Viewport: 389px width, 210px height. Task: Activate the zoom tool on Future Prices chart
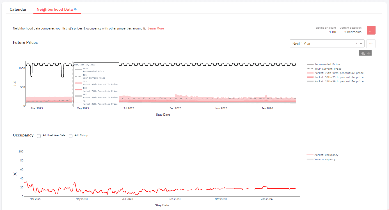pyautogui.click(x=363, y=53)
